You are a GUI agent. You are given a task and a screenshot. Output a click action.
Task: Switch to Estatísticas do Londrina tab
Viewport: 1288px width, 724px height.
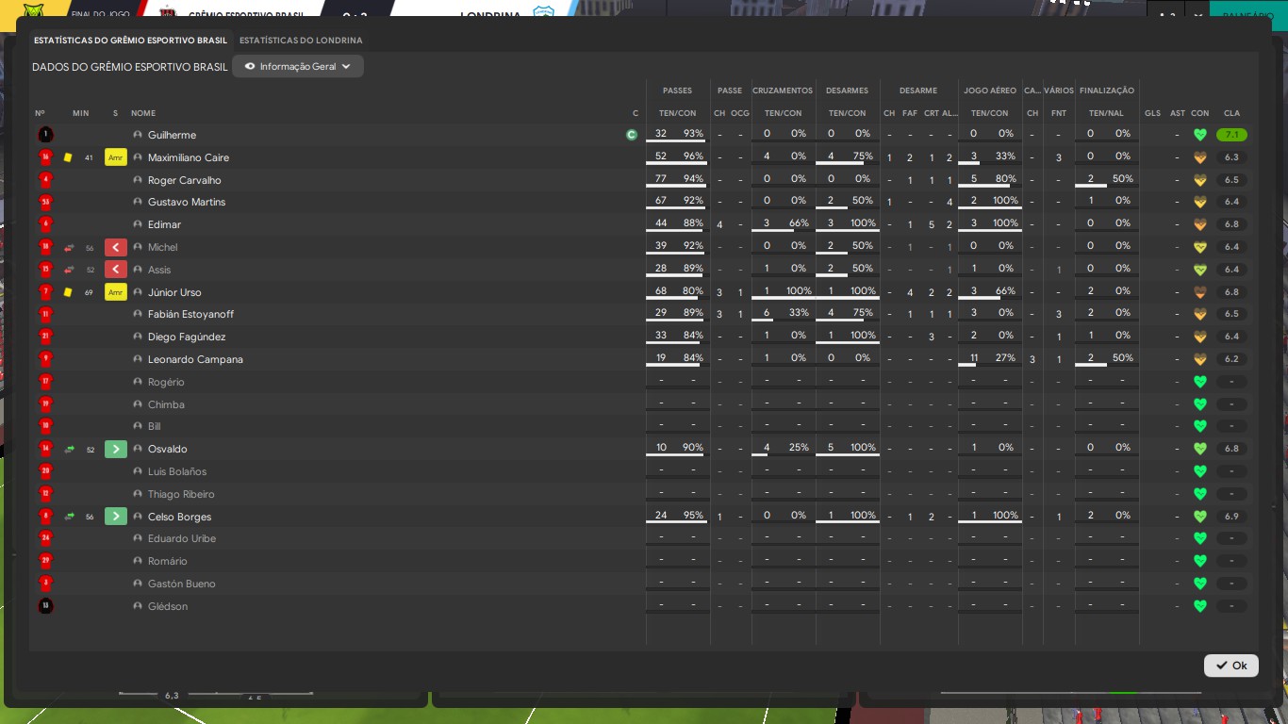click(301, 41)
